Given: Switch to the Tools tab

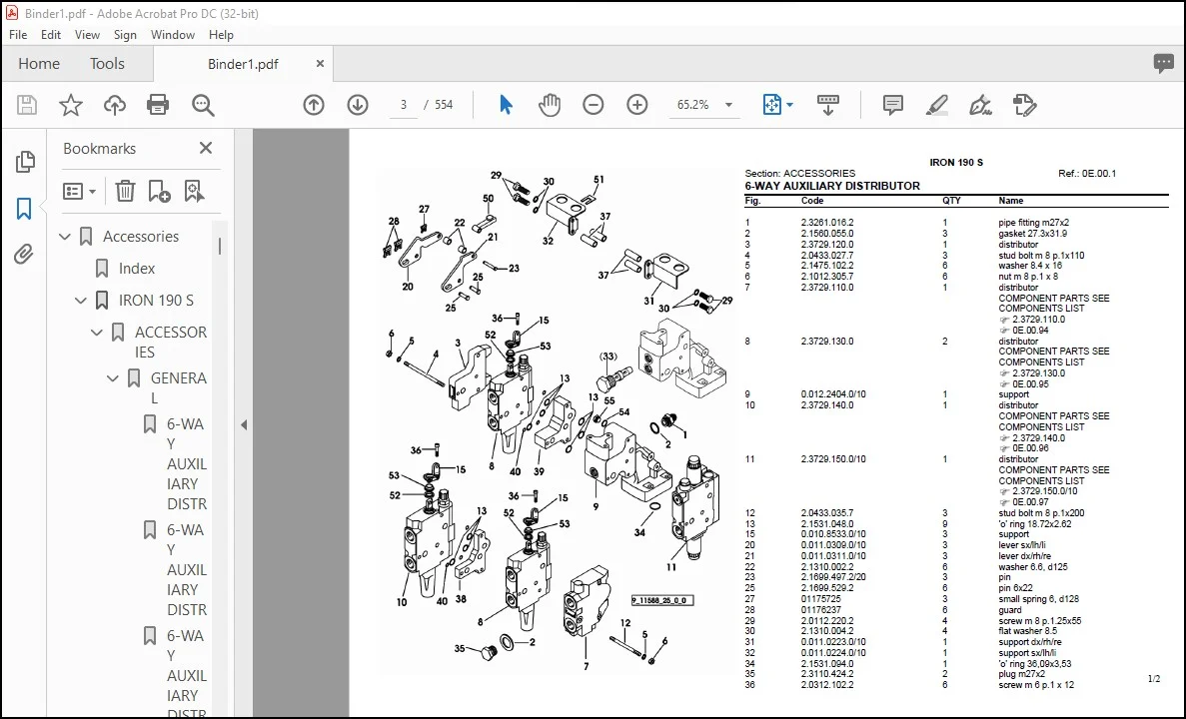Looking at the screenshot, I should [x=107, y=64].
